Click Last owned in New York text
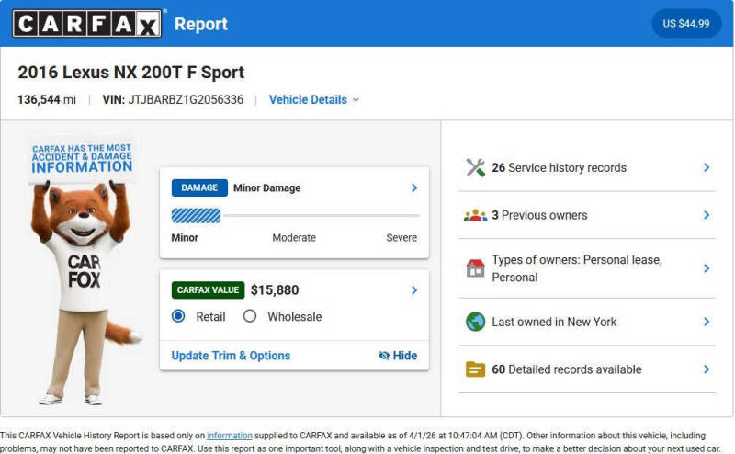Viewport: 735px width, 454px height. (x=554, y=322)
